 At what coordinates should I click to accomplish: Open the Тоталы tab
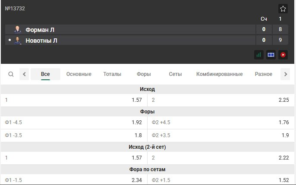(112, 74)
